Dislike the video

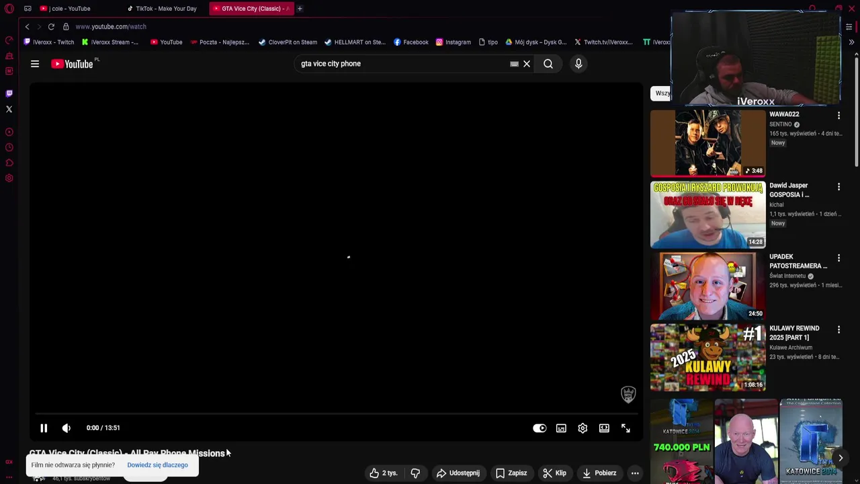tap(415, 473)
